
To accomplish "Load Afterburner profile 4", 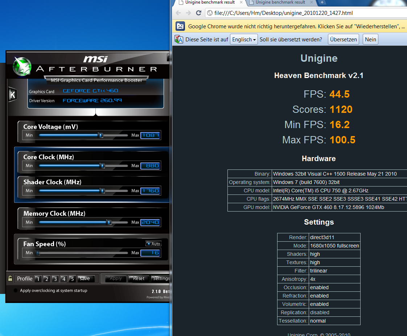I will click(63, 279).
